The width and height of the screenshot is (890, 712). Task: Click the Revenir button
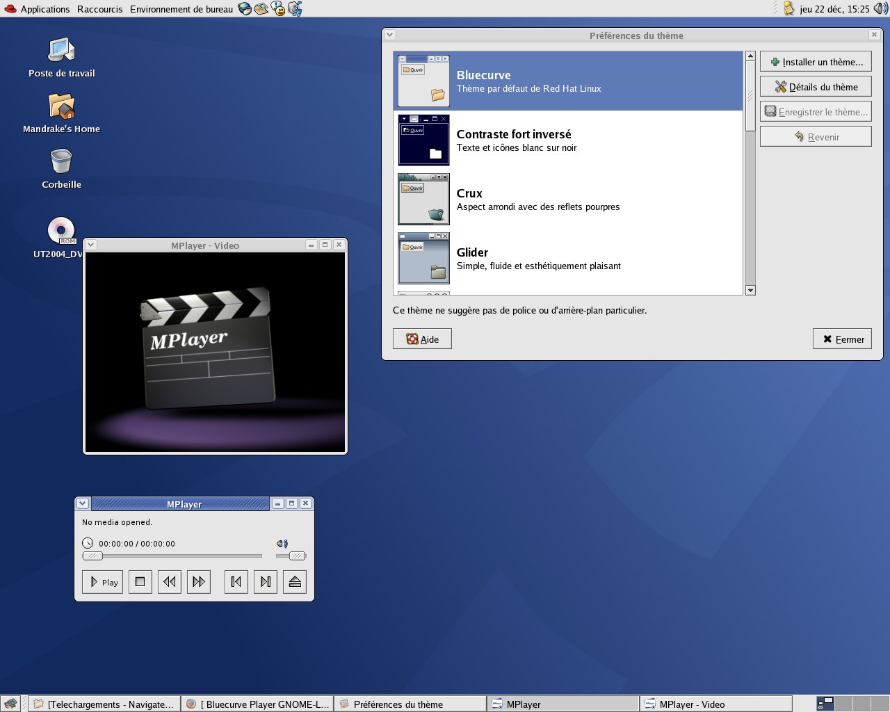pos(816,136)
